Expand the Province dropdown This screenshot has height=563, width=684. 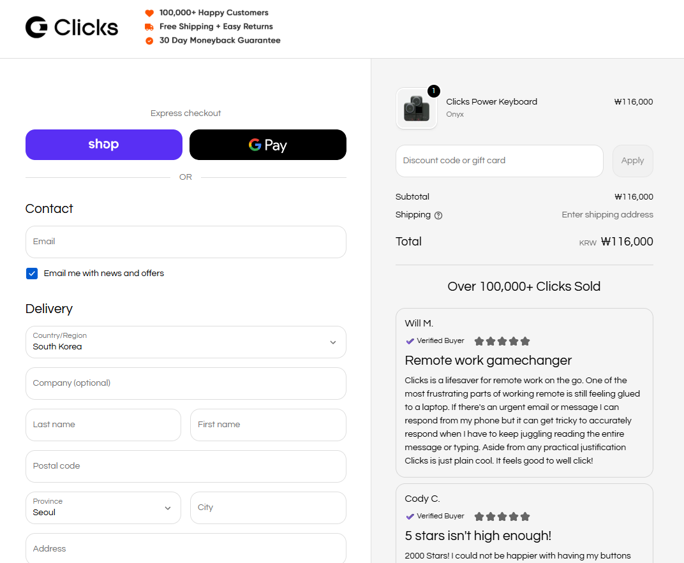click(x=103, y=508)
